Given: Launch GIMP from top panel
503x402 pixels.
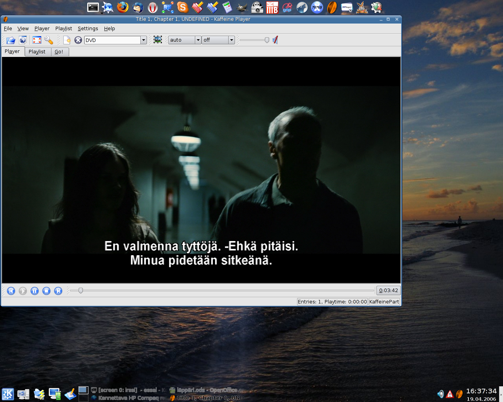Looking at the screenshot, I should (242, 7).
